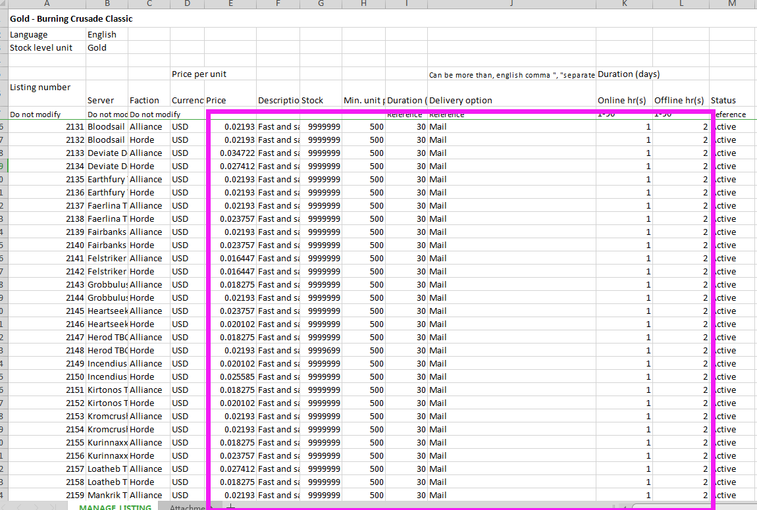This screenshot has height=510, width=757.
Task: Select the Active status cell of listing 2133
Action: coord(733,153)
